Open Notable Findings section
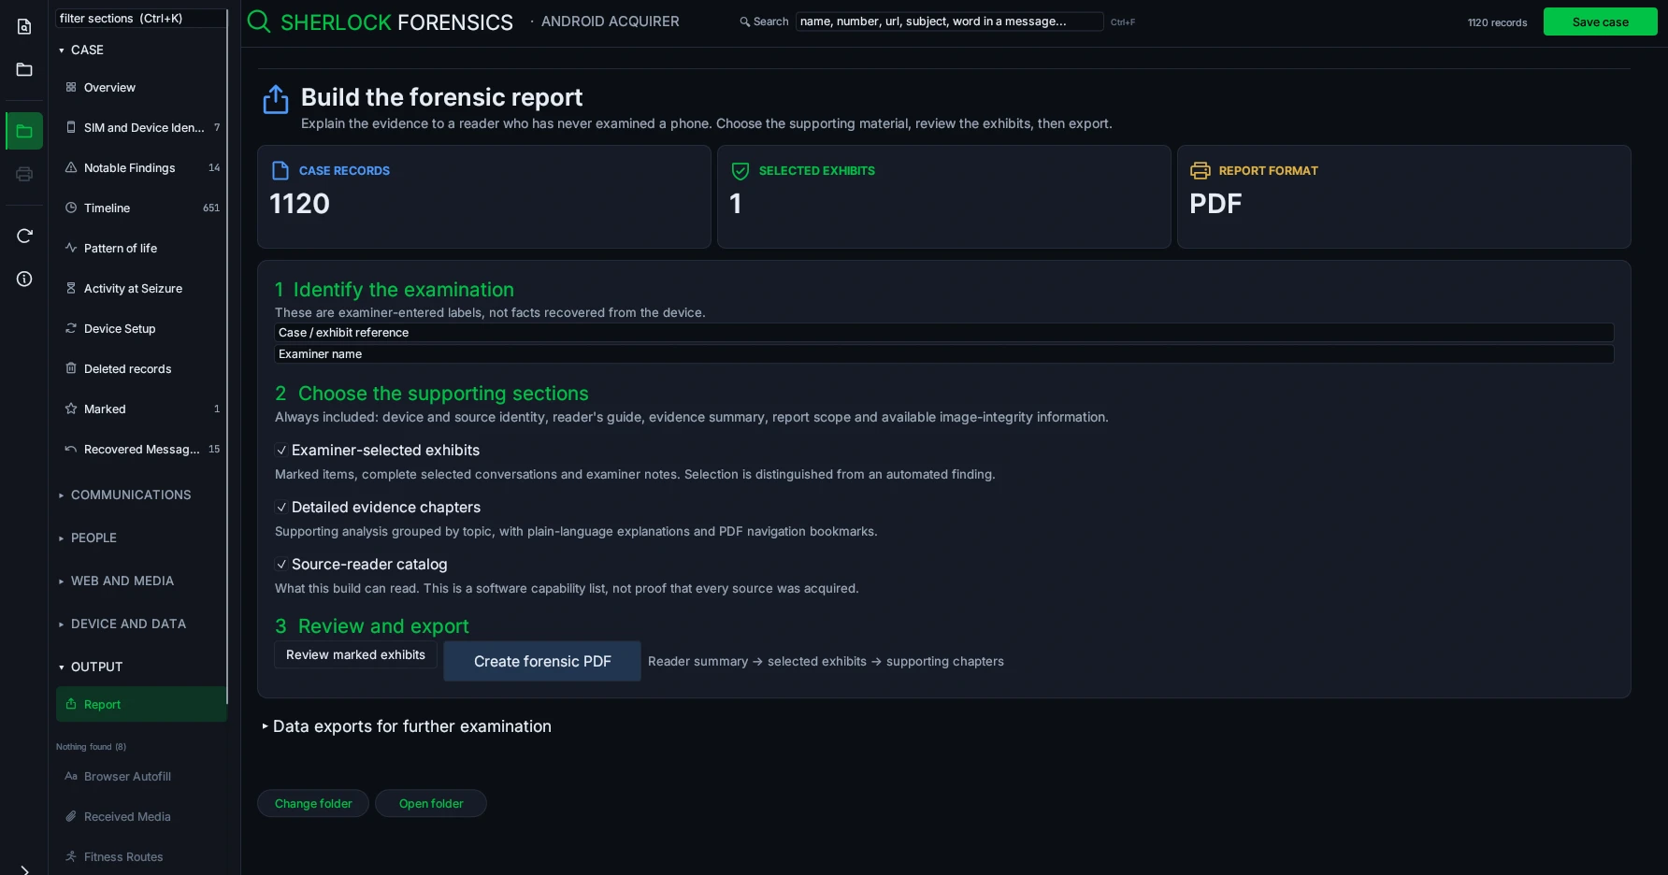1668x875 pixels. pyautogui.click(x=141, y=167)
